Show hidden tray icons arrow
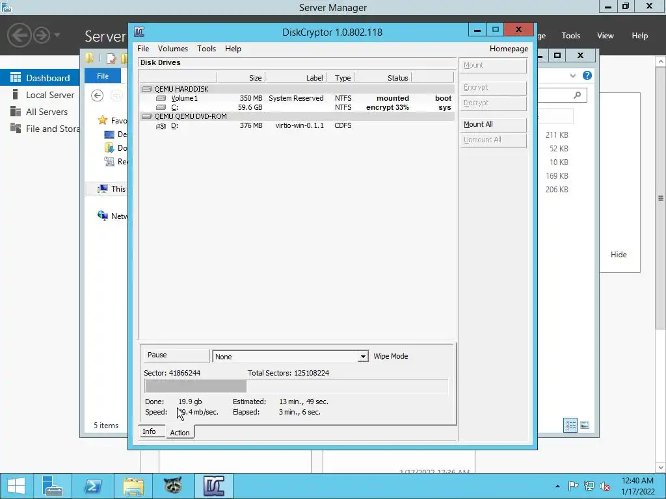666x499 pixels. [x=557, y=486]
